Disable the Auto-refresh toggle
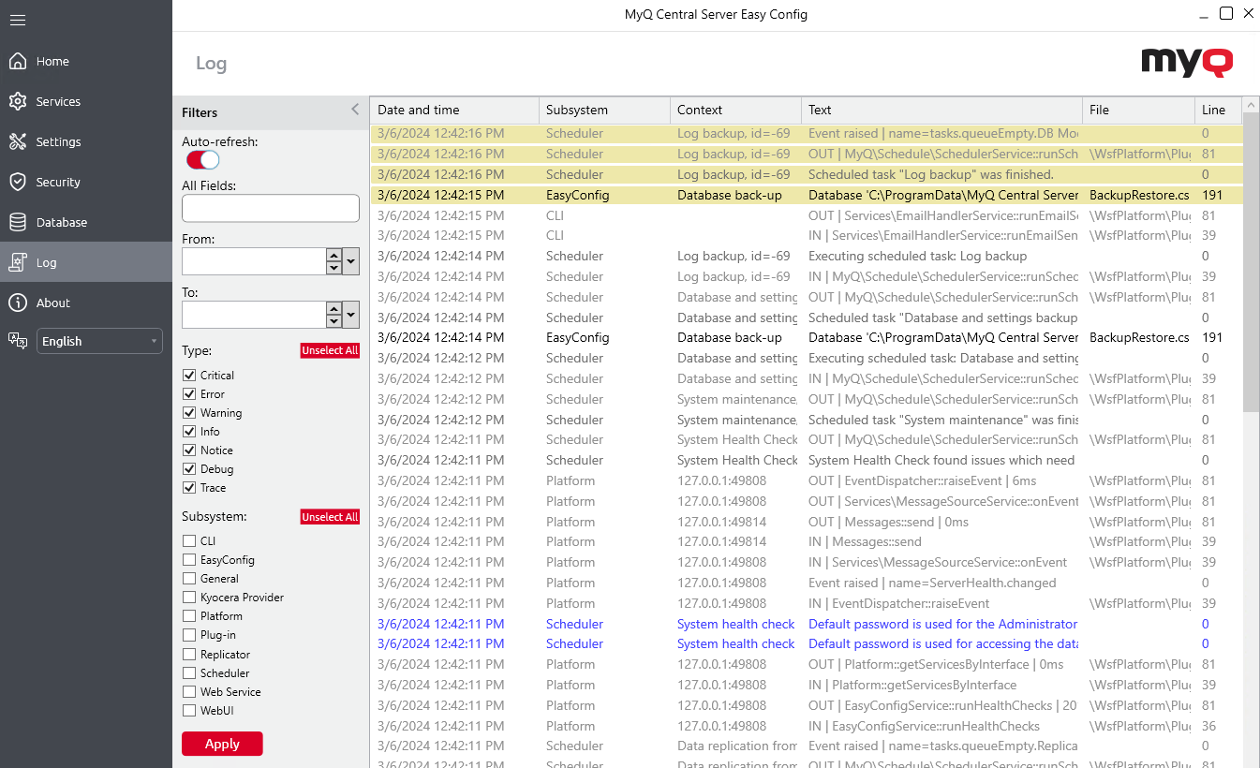 [200, 159]
